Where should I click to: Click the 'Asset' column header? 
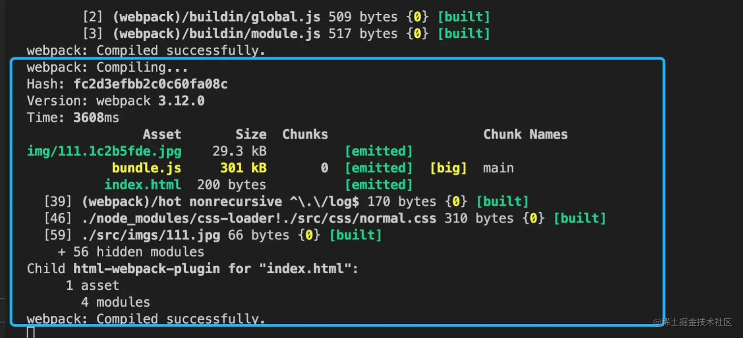[x=162, y=135]
